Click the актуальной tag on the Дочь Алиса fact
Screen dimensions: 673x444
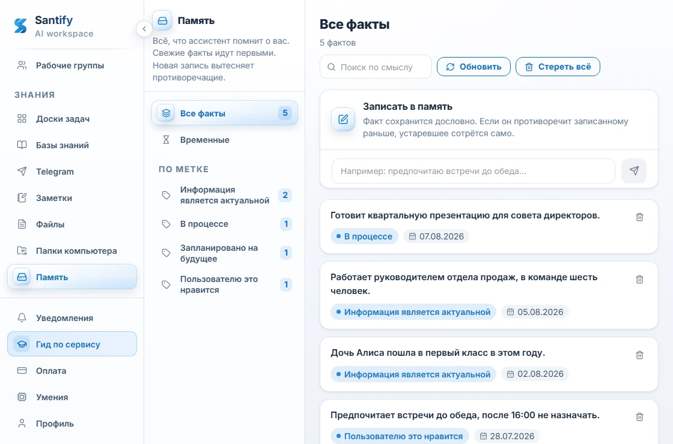tap(413, 374)
